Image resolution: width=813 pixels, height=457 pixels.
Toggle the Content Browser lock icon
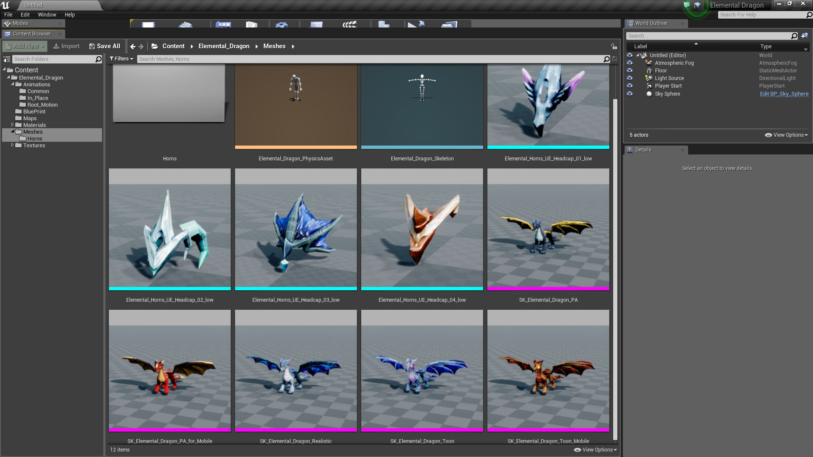tap(614, 46)
